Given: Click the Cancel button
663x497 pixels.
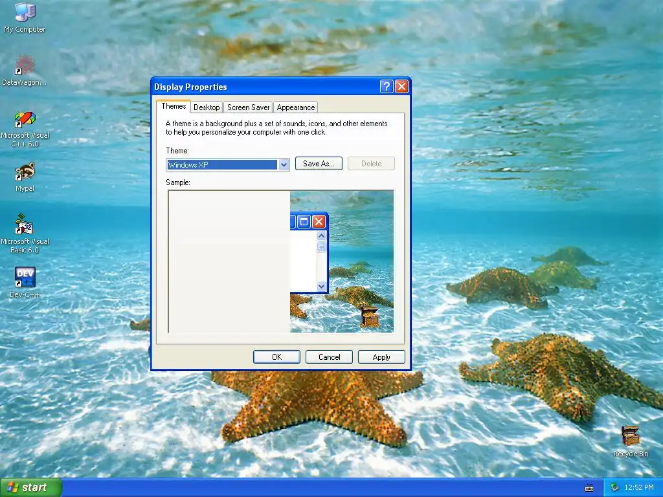Looking at the screenshot, I should pyautogui.click(x=329, y=357).
